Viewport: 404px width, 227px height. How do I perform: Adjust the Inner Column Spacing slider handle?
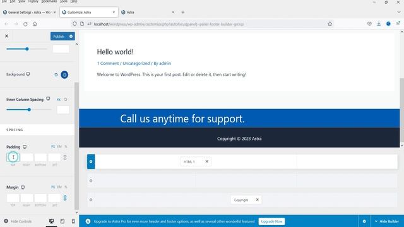click(x=29, y=110)
